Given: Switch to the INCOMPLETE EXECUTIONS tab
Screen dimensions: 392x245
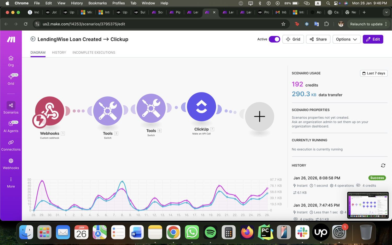Looking at the screenshot, I should click(94, 53).
